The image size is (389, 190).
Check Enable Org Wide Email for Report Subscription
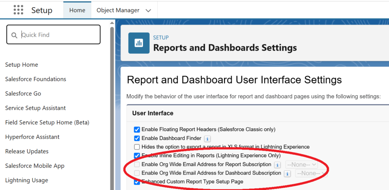pyautogui.click(x=137, y=165)
